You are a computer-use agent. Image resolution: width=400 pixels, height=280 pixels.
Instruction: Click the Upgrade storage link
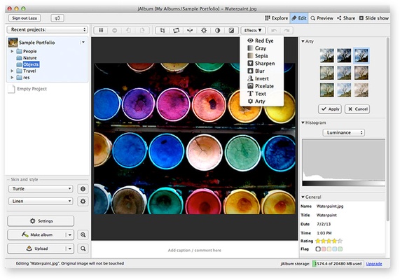374,264
